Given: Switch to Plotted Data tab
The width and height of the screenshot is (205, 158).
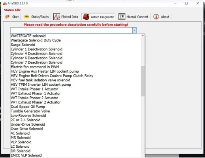Looking at the screenshot, I should 66,17.
